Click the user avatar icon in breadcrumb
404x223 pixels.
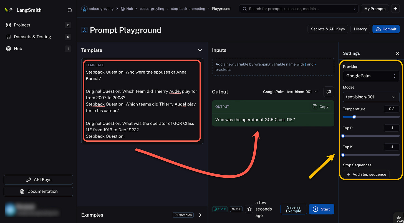coord(84,9)
